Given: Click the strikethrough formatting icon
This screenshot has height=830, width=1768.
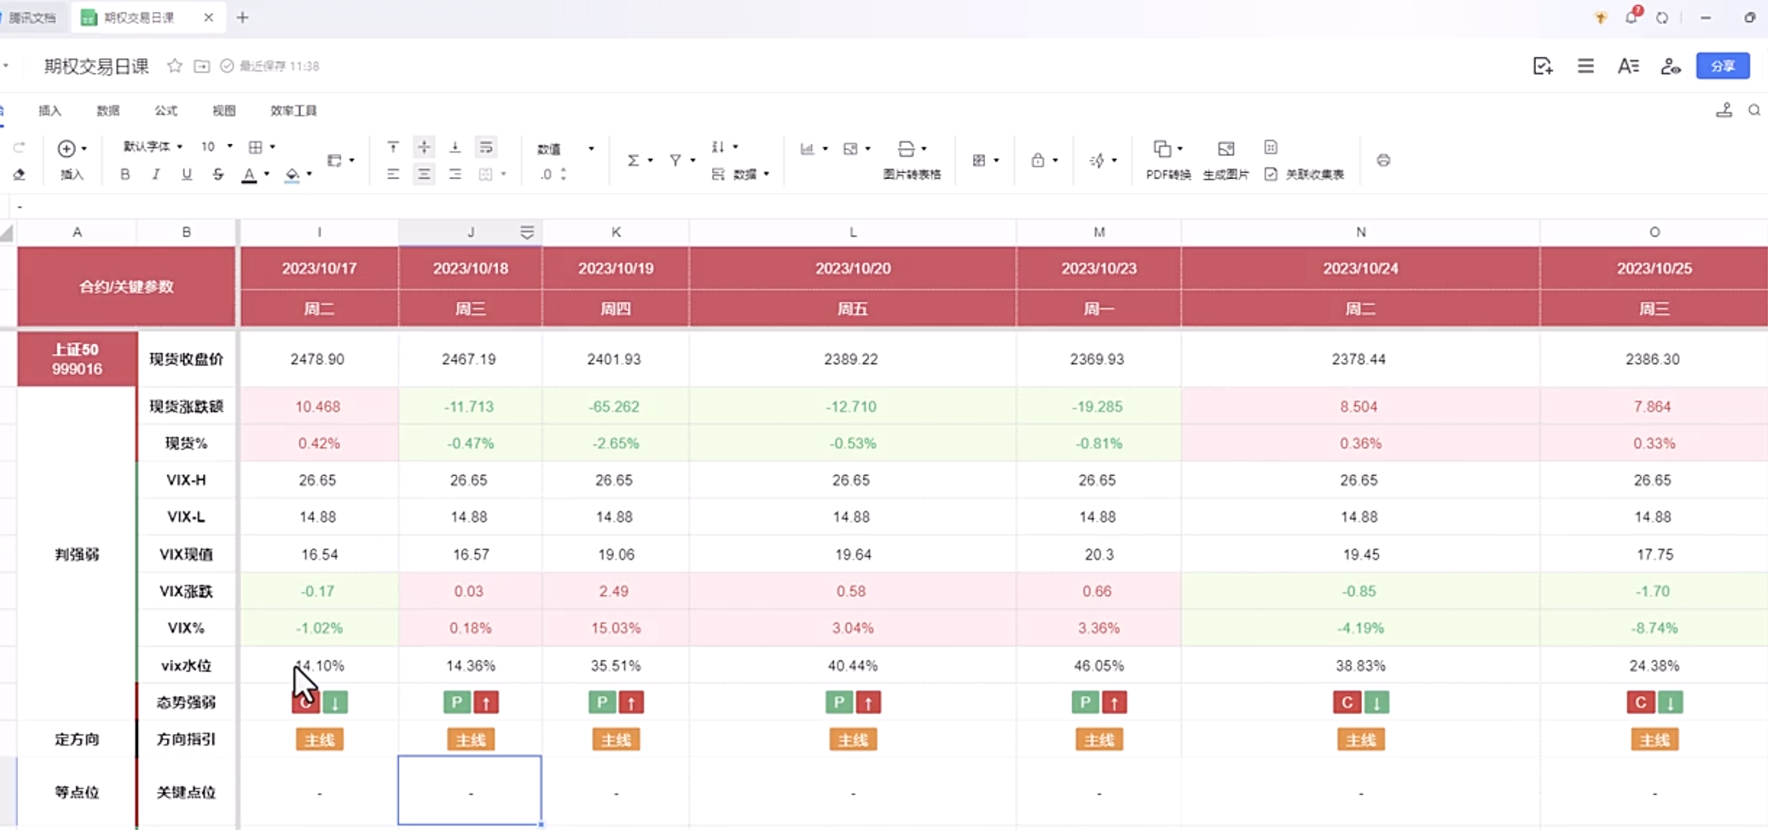Looking at the screenshot, I should tap(218, 175).
